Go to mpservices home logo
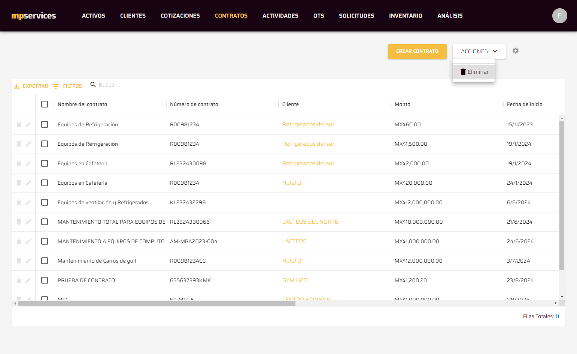The image size is (577, 354). (34, 16)
